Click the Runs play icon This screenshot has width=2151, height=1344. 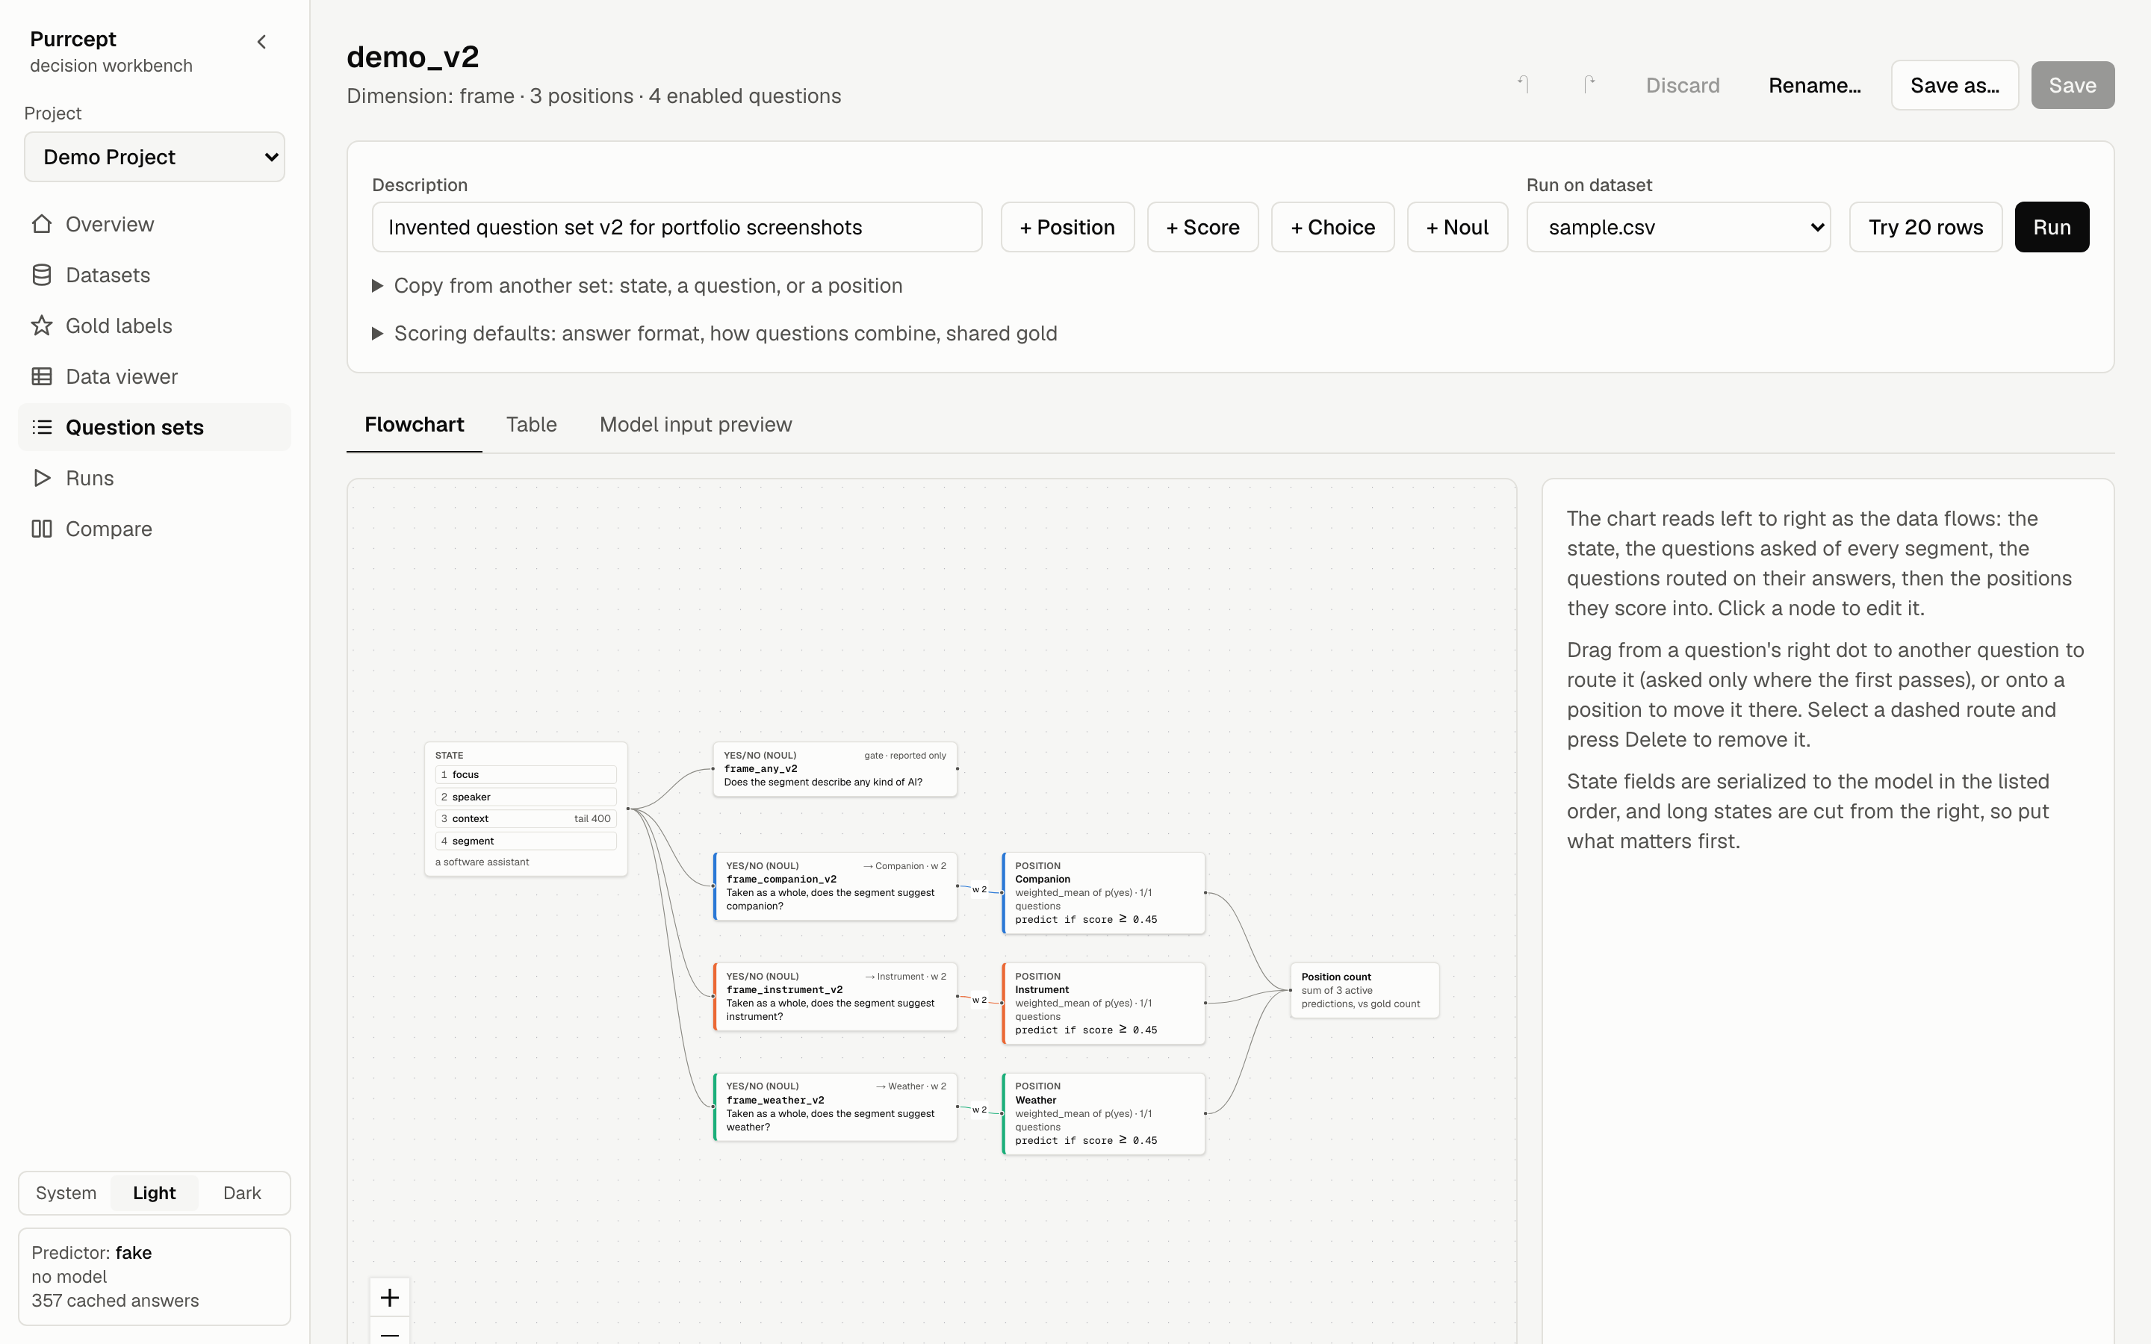tap(42, 477)
